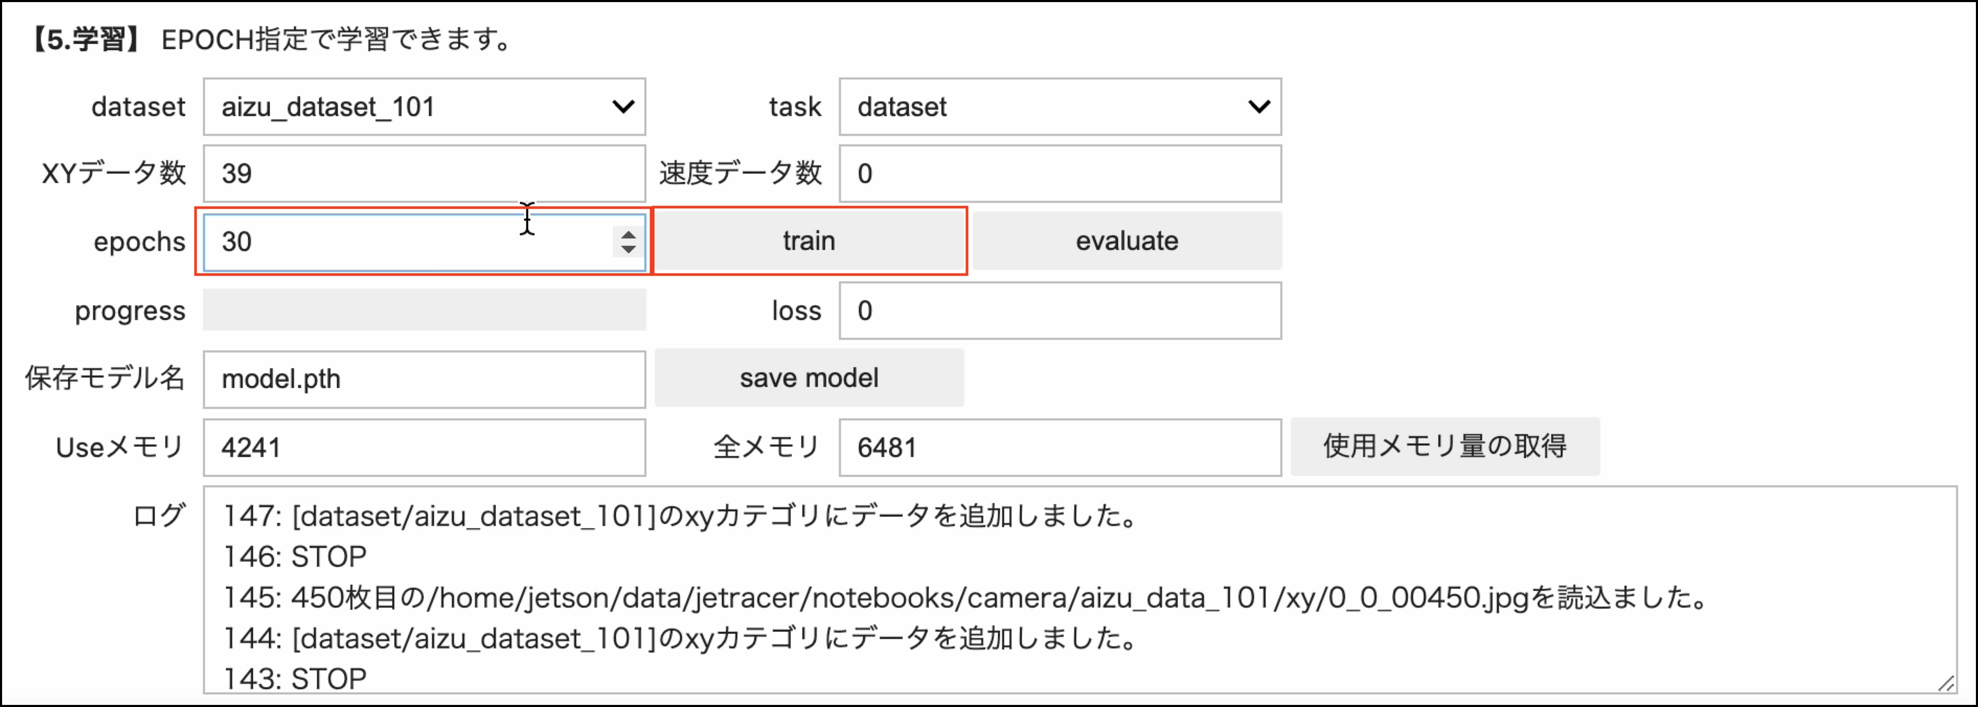Viewport: 1978px width, 707px height.
Task: Click the 保存モデル名 field containing model.pth
Action: (424, 379)
